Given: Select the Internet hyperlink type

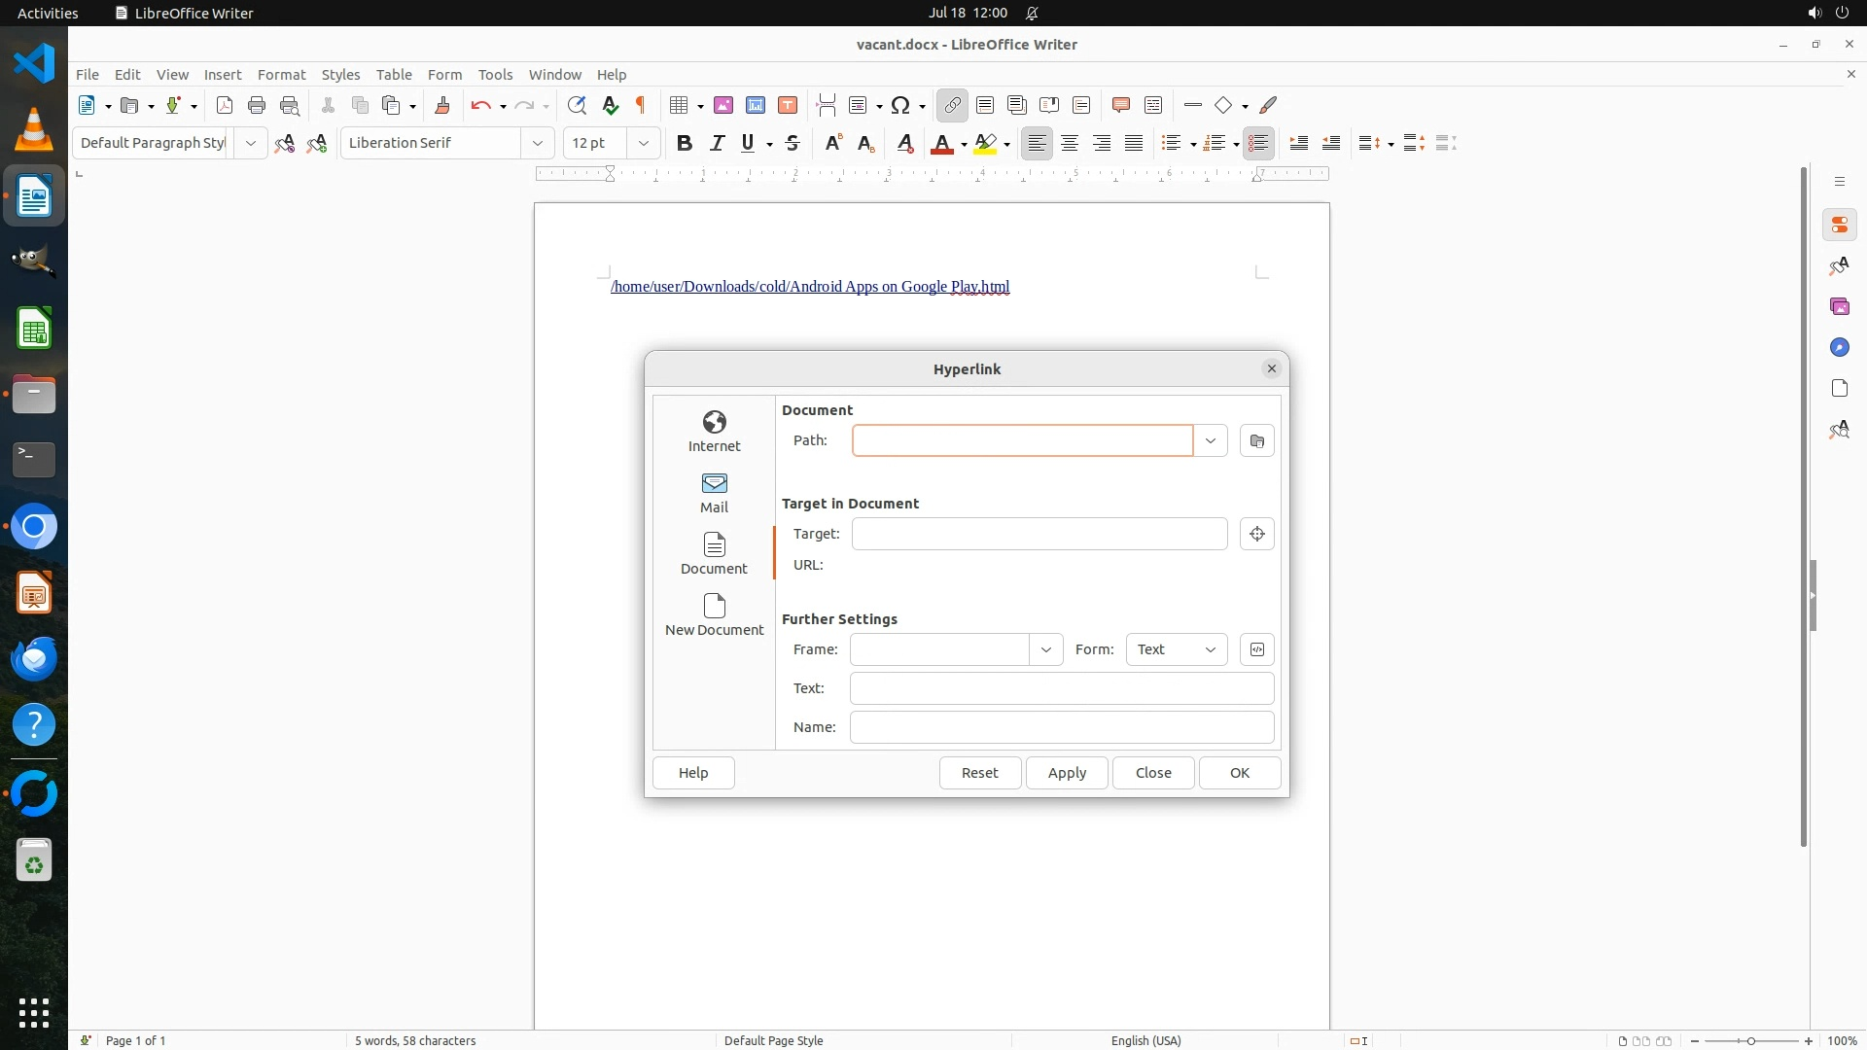Looking at the screenshot, I should (714, 431).
